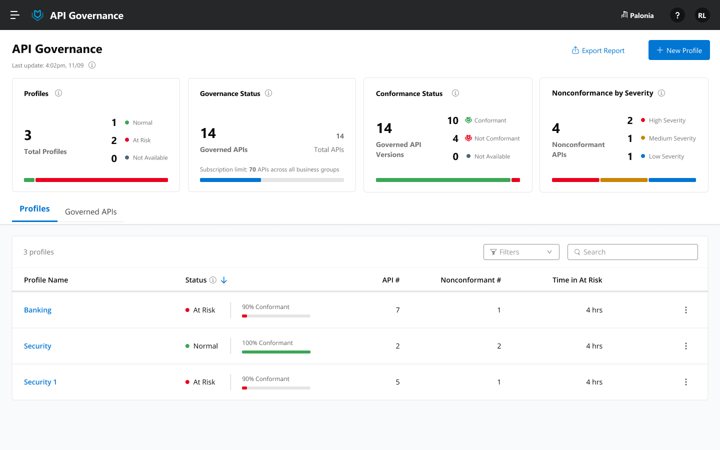Click 'Not Conformant' legend label
Image resolution: width=720 pixels, height=450 pixels.
pos(497,138)
